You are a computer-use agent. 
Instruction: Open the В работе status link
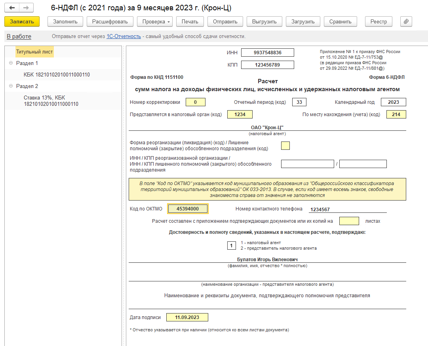click(x=19, y=36)
